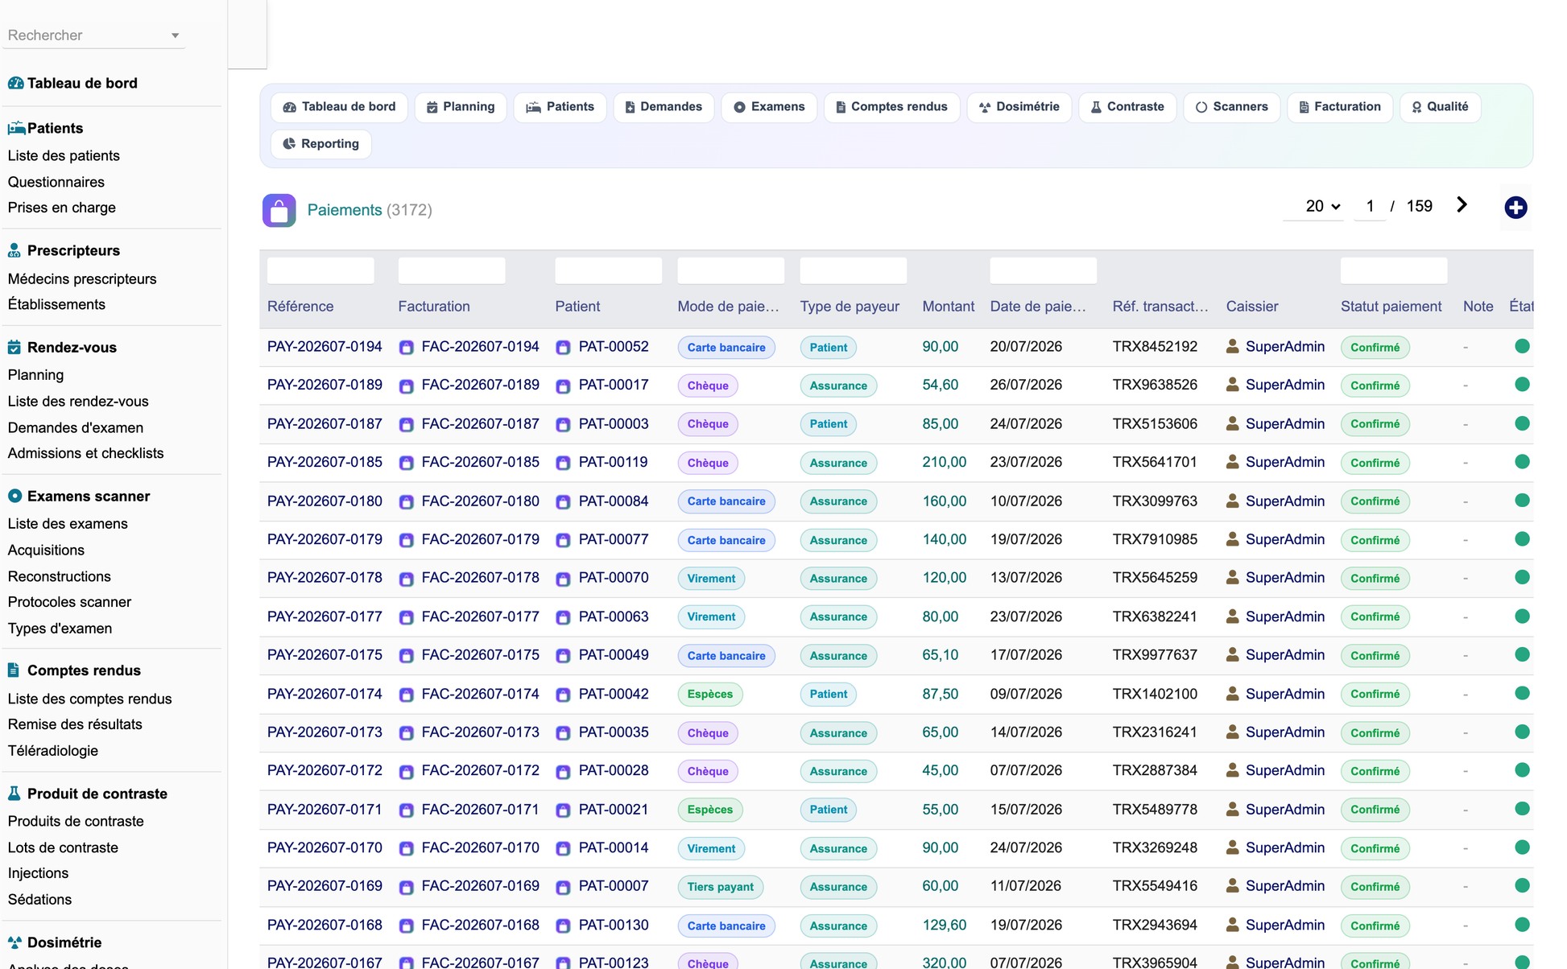This screenshot has width=1567, height=969.
Task: Open Liste des patients in sidebar
Action: (64, 156)
